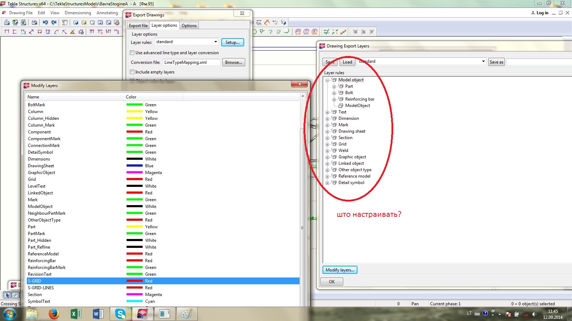Click the Browse... button for conversion file
Screen dimensions: 572x321
[x=233, y=62]
